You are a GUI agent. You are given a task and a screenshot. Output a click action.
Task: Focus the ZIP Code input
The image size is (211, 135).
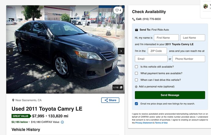pos(157,51)
